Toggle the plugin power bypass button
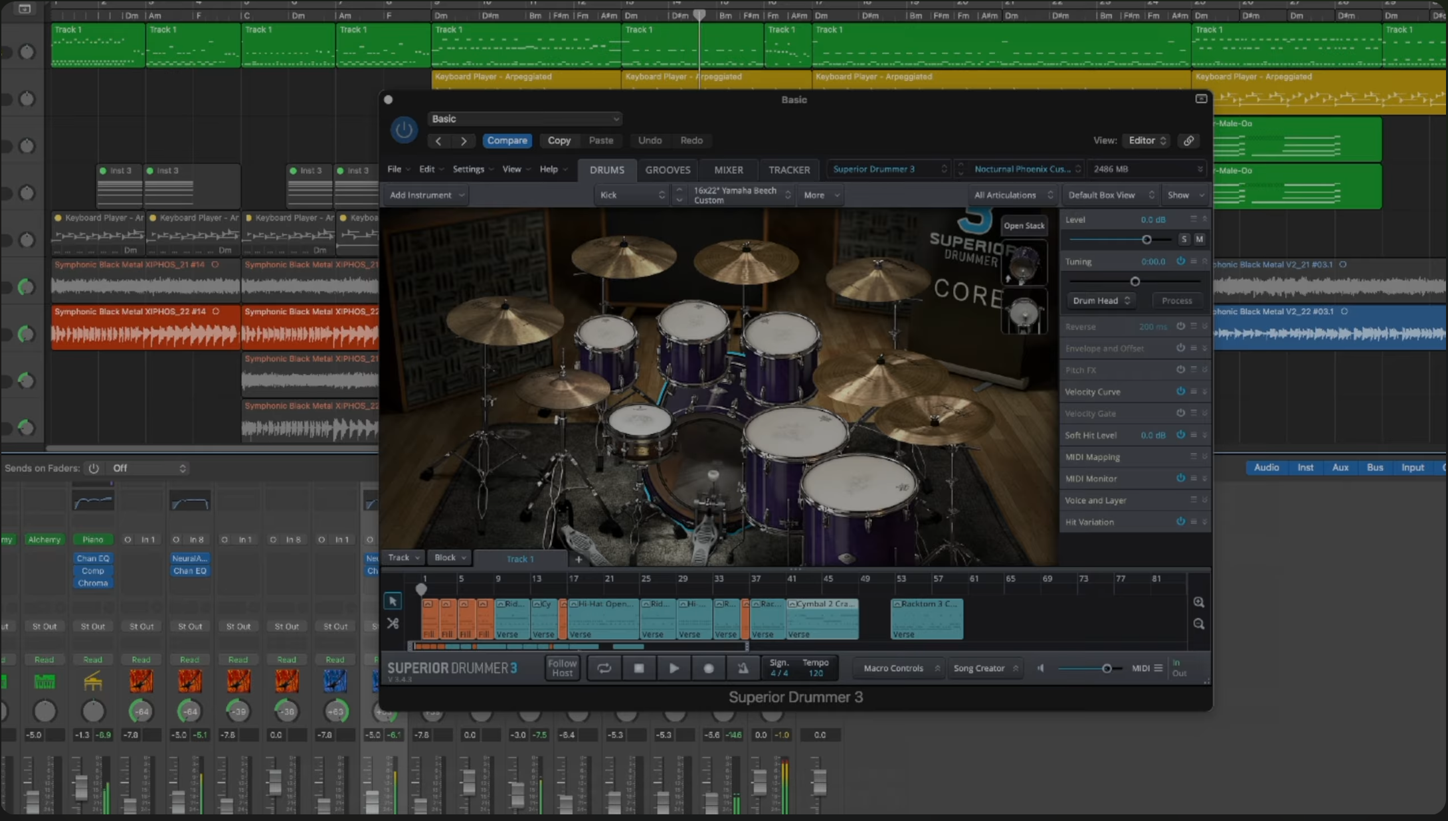 [x=404, y=130]
